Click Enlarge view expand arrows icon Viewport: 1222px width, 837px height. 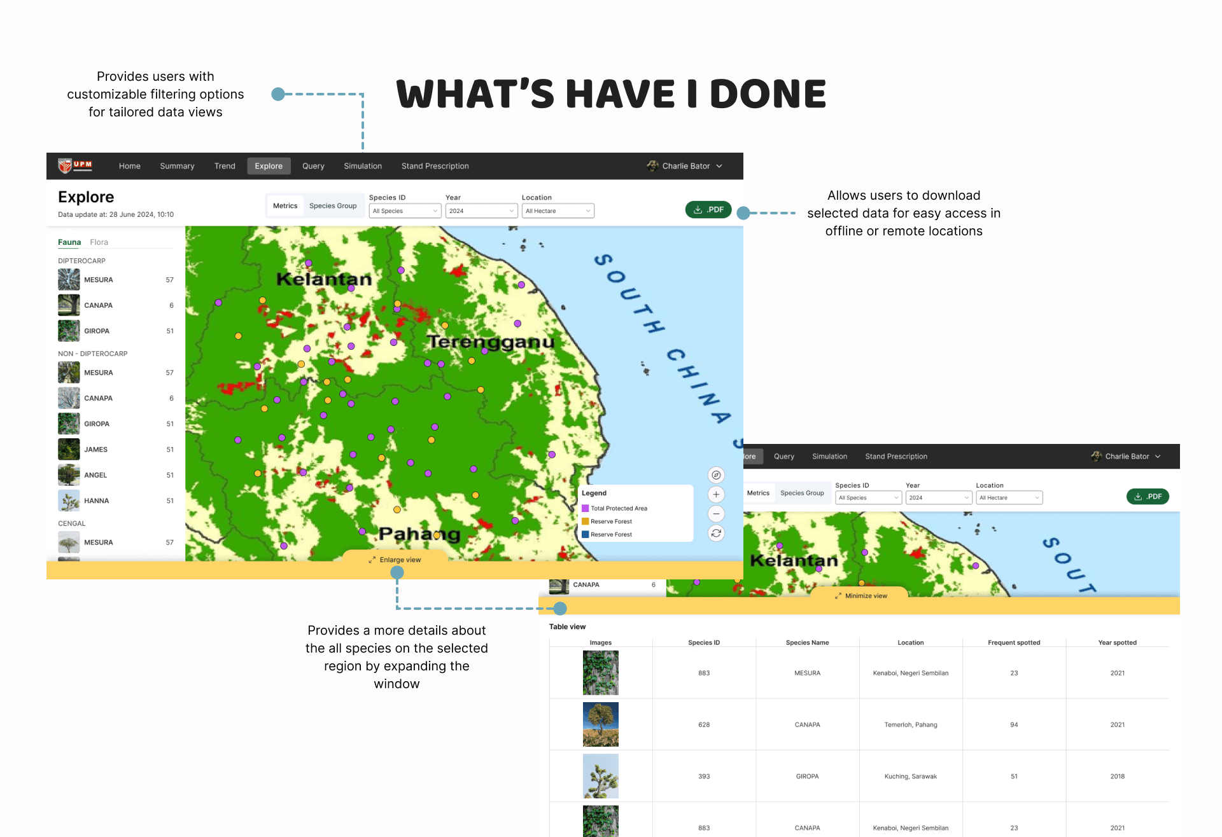[x=372, y=560]
